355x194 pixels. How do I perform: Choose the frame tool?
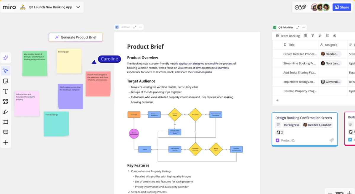(x=6, y=122)
